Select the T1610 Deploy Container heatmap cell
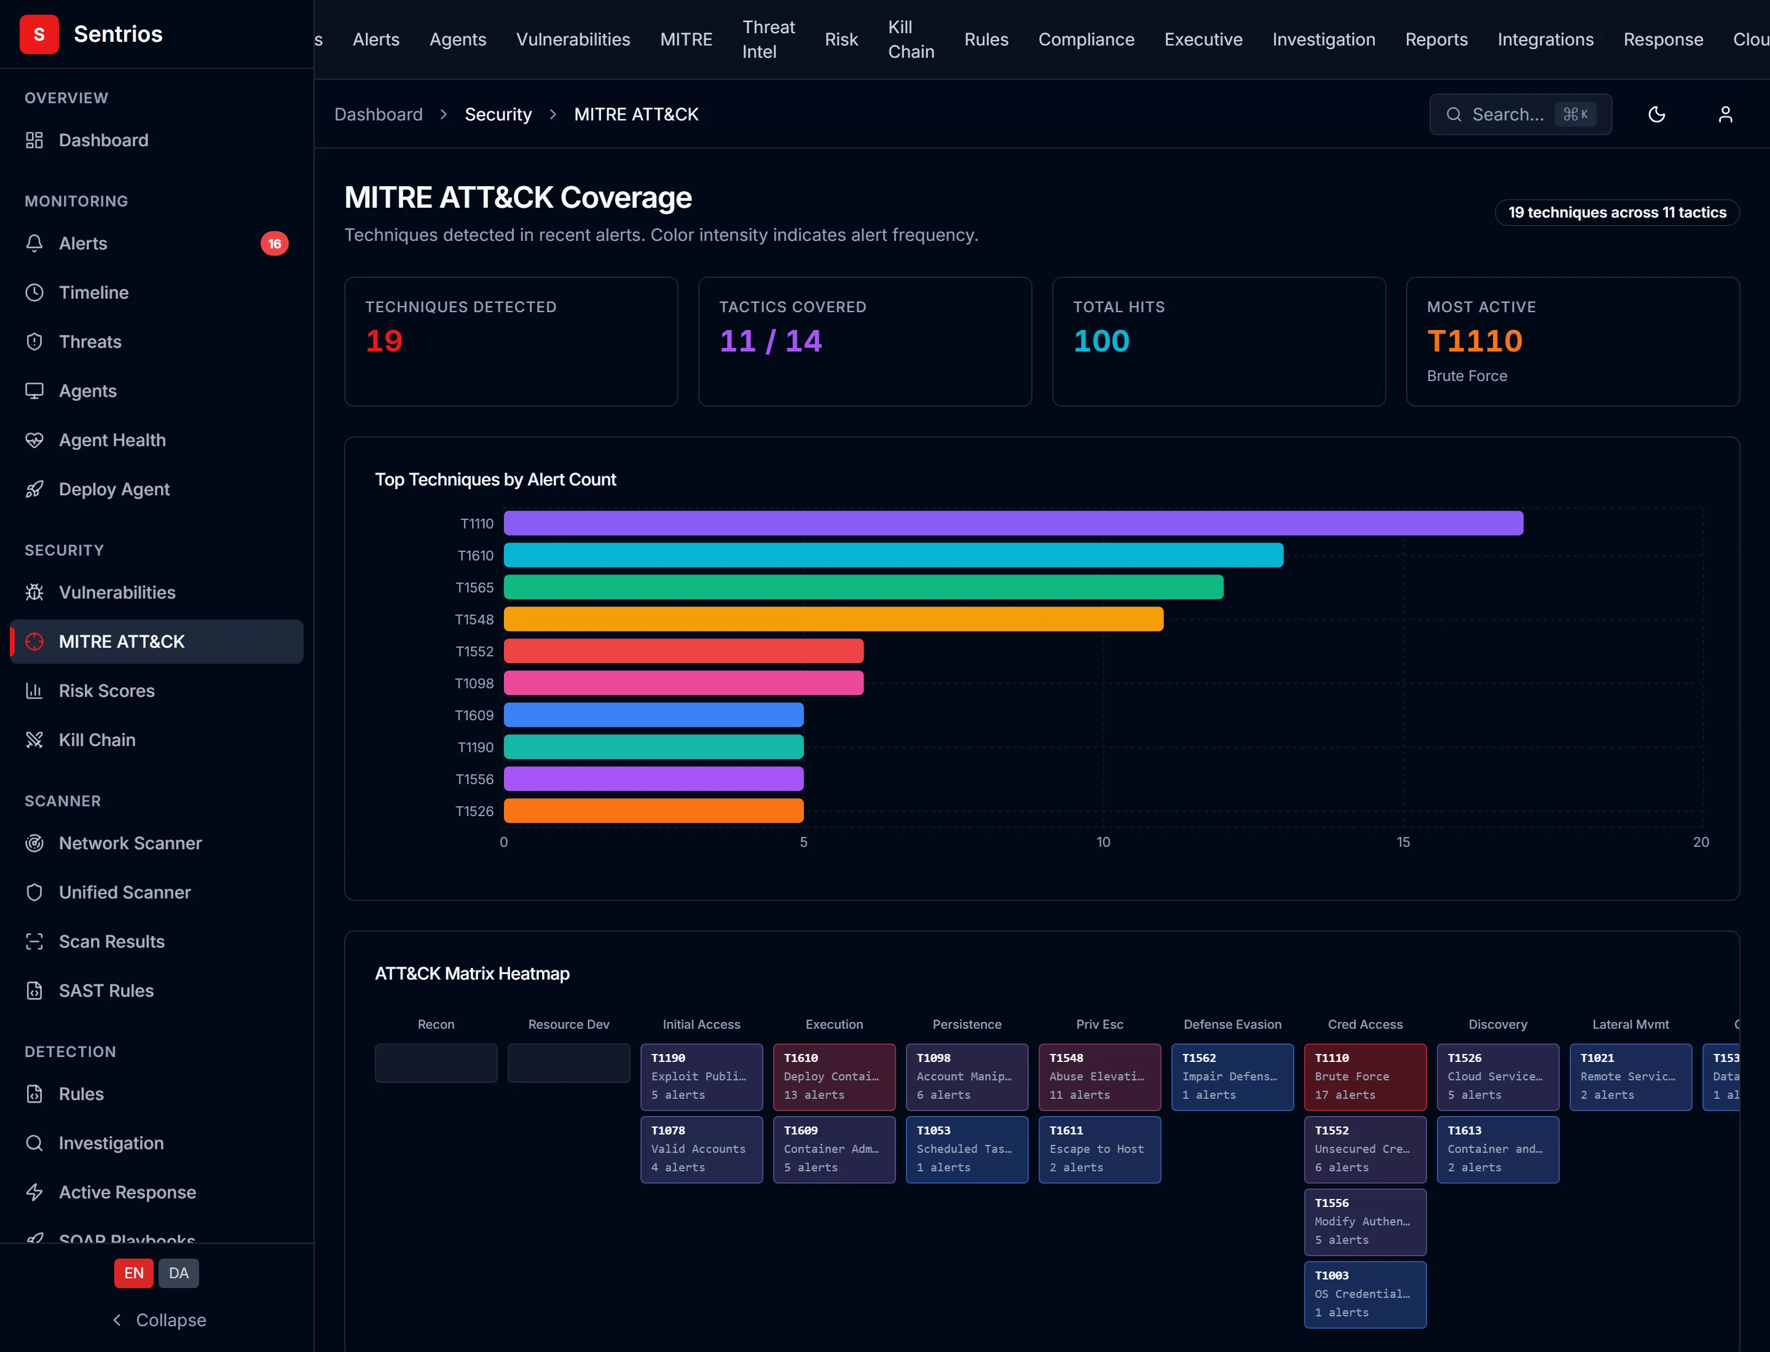Viewport: 1770px width, 1352px height. [834, 1077]
